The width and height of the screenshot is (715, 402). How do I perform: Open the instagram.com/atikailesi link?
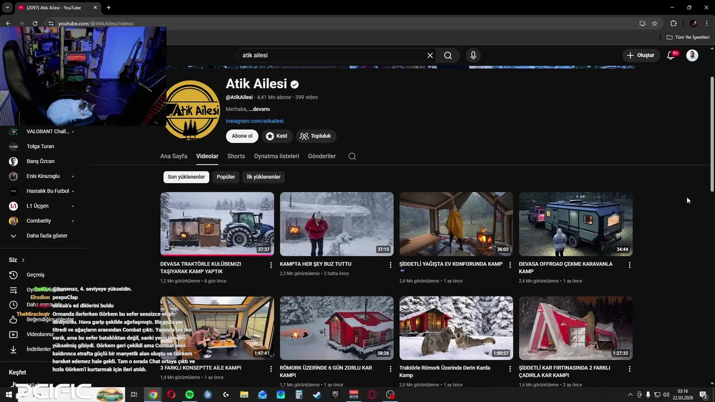[x=254, y=121]
